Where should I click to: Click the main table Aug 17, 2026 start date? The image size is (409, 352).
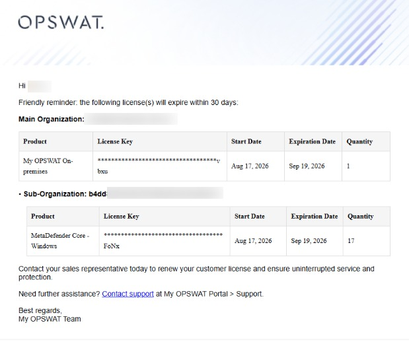coord(250,166)
